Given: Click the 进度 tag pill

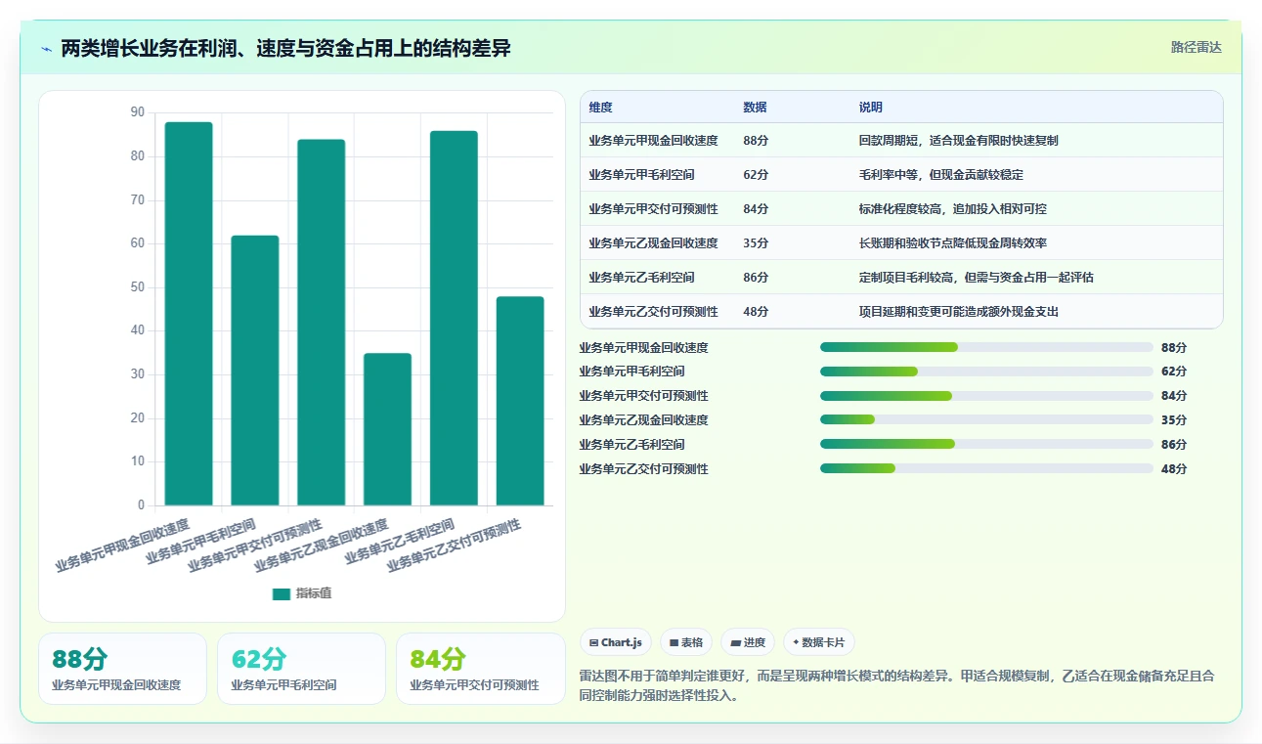Looking at the screenshot, I should 748,642.
